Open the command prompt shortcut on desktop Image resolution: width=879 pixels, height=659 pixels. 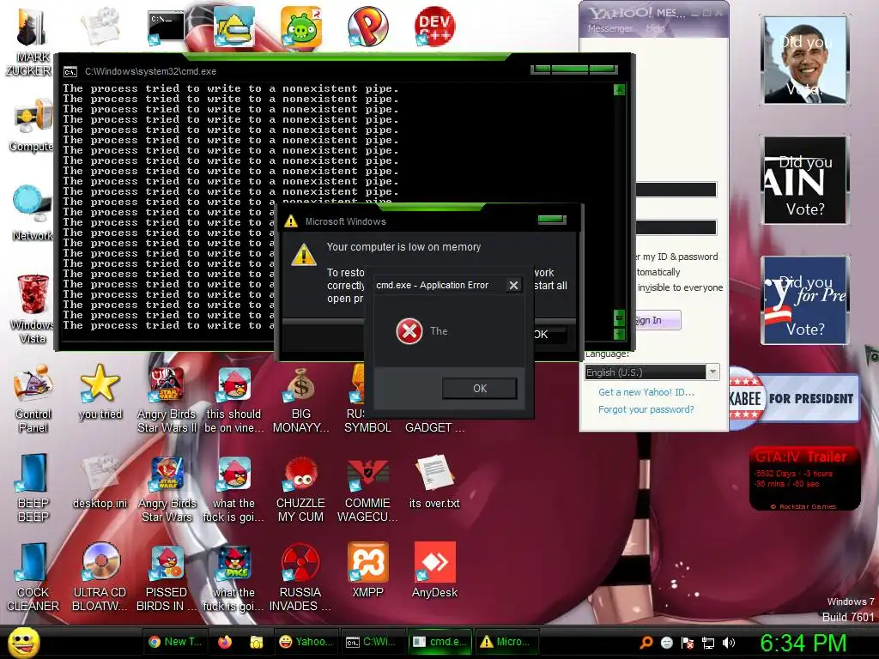point(166,27)
